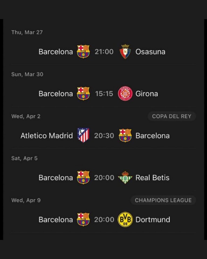Tap the Atletico Madrid team name
207x259 pixels.
pyautogui.click(x=47, y=136)
